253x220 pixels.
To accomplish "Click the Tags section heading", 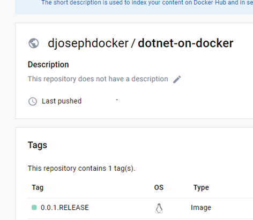I will 38,145.
